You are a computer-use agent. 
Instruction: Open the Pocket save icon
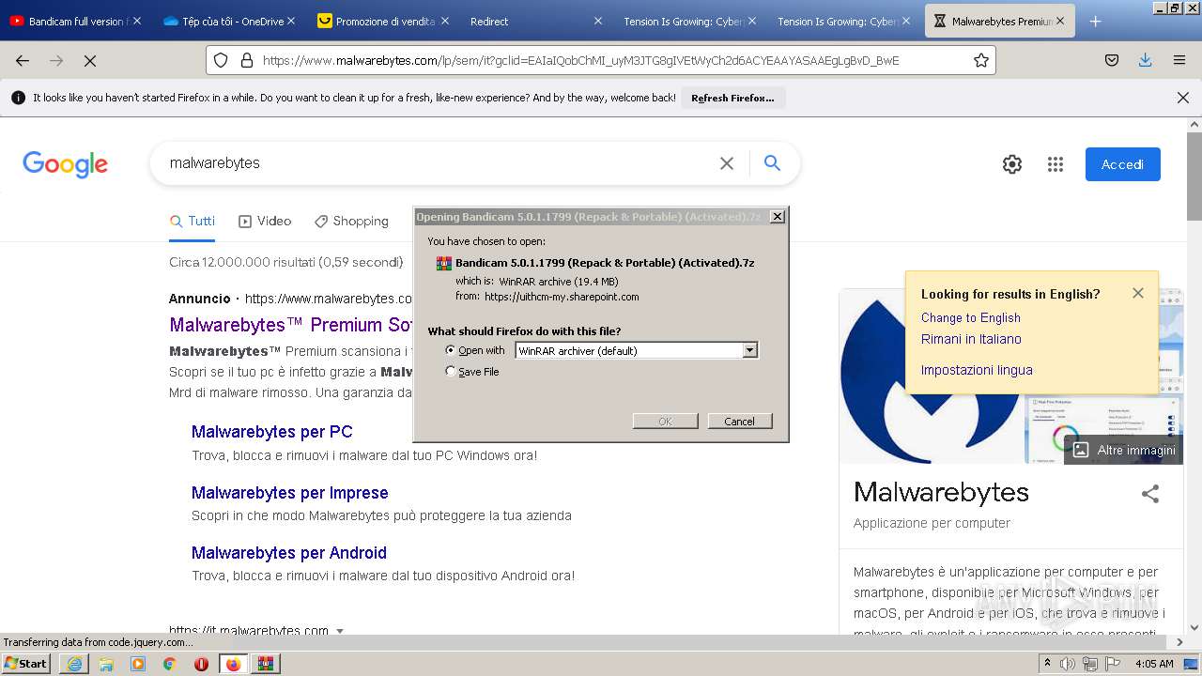[1112, 60]
